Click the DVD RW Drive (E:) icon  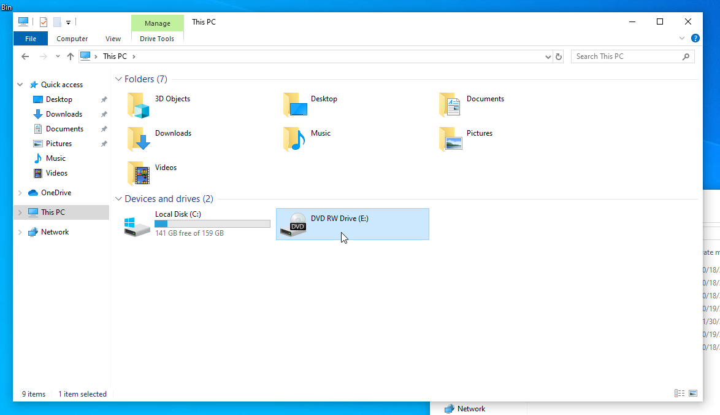click(293, 225)
